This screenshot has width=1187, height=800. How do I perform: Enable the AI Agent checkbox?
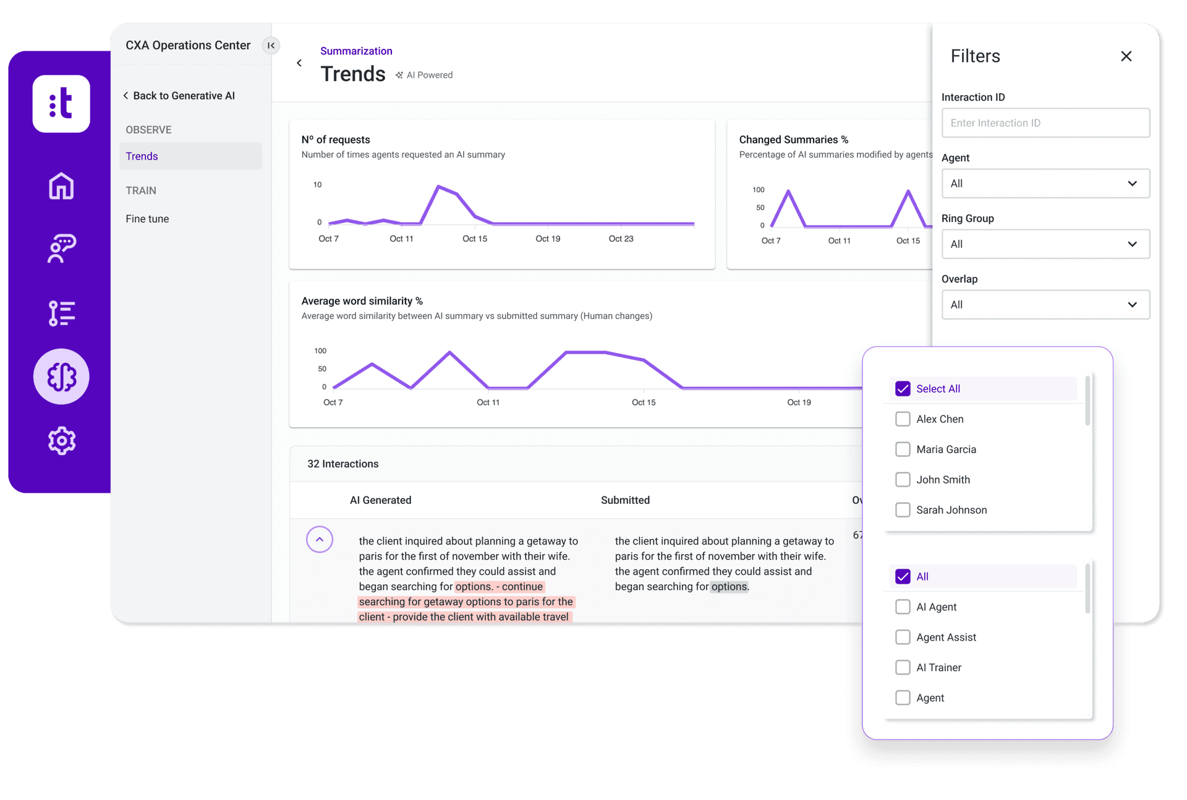903,606
